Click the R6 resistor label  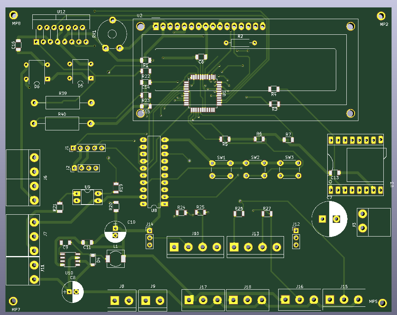(259, 133)
